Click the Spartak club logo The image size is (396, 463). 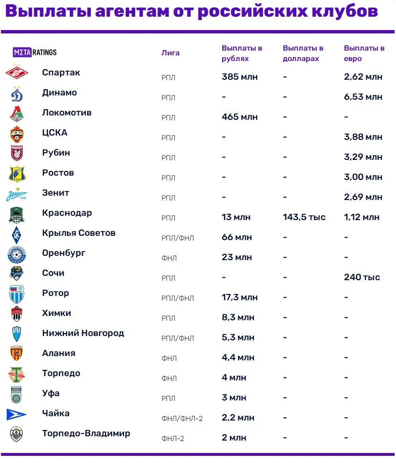pos(17,73)
